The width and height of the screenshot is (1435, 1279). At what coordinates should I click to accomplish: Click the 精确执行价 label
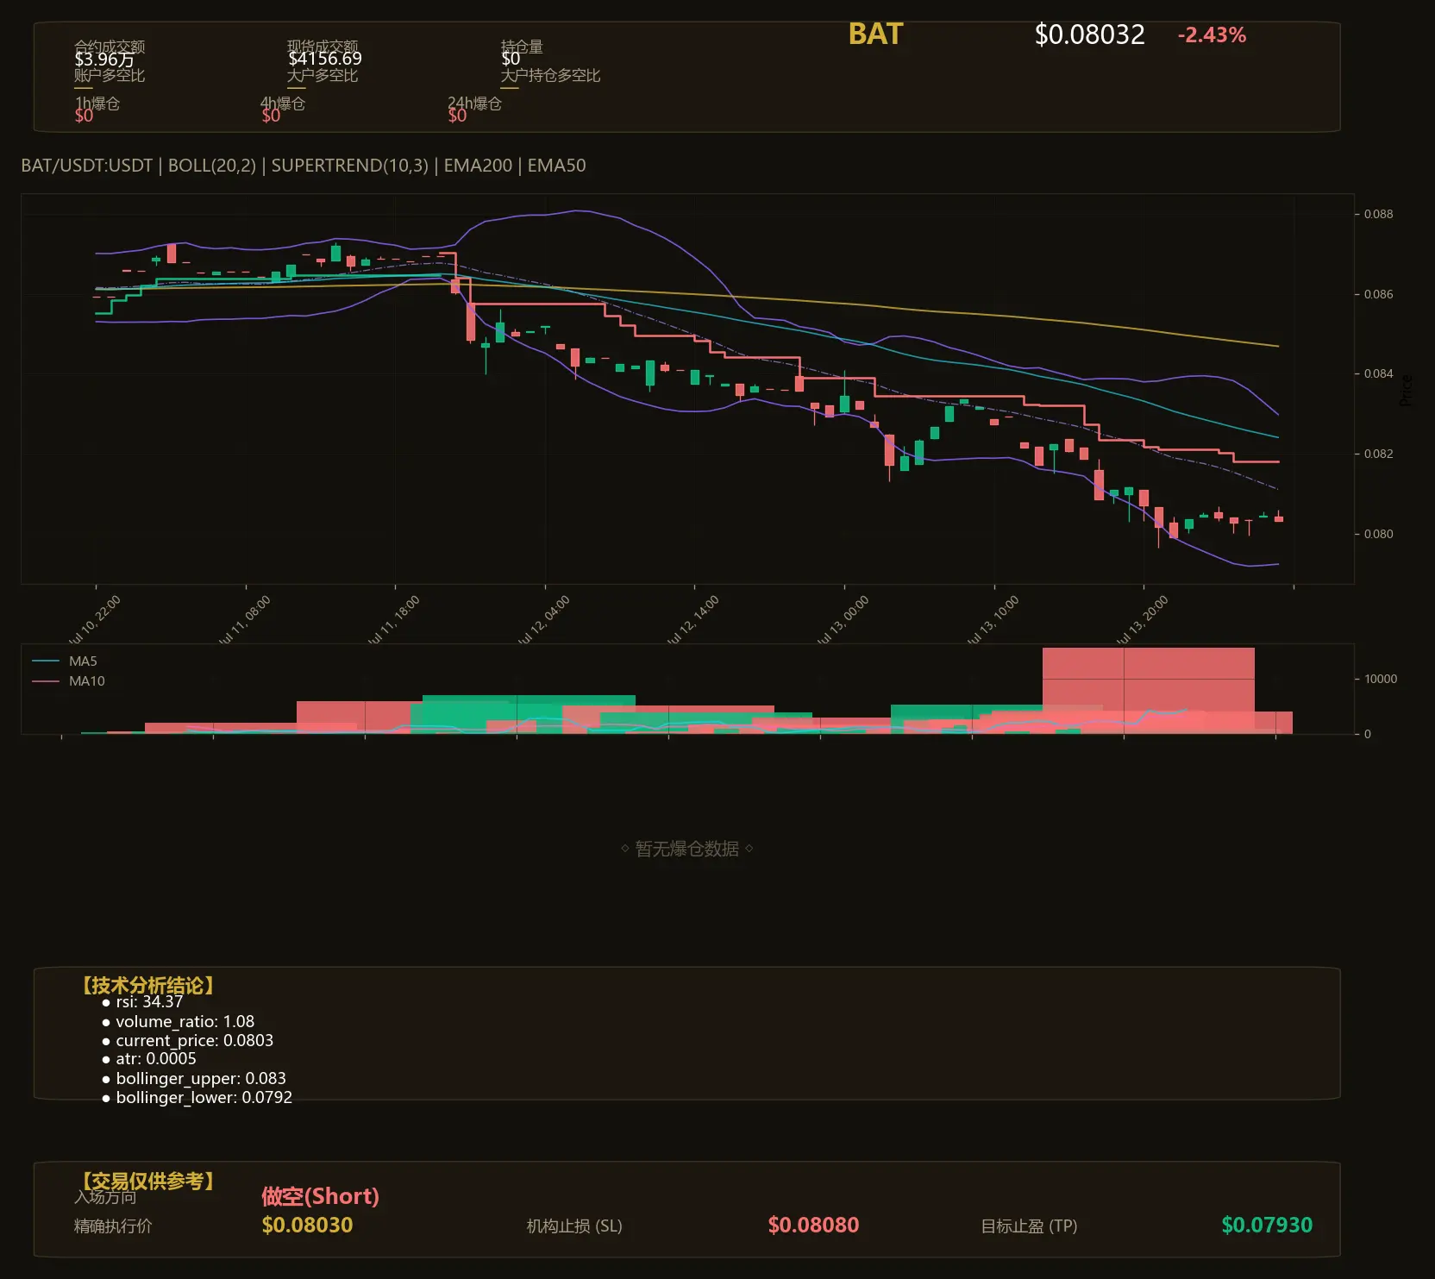[113, 1226]
